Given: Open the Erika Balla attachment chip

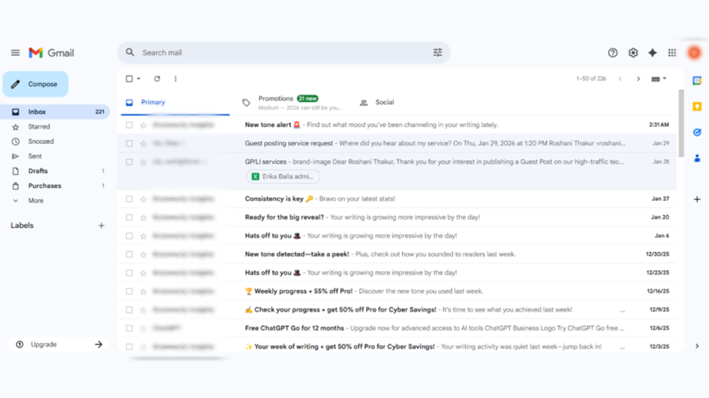Looking at the screenshot, I should [x=283, y=176].
